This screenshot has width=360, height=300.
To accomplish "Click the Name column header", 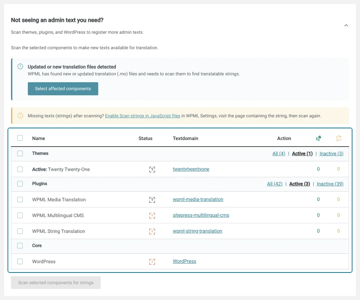I will point(38,138).
